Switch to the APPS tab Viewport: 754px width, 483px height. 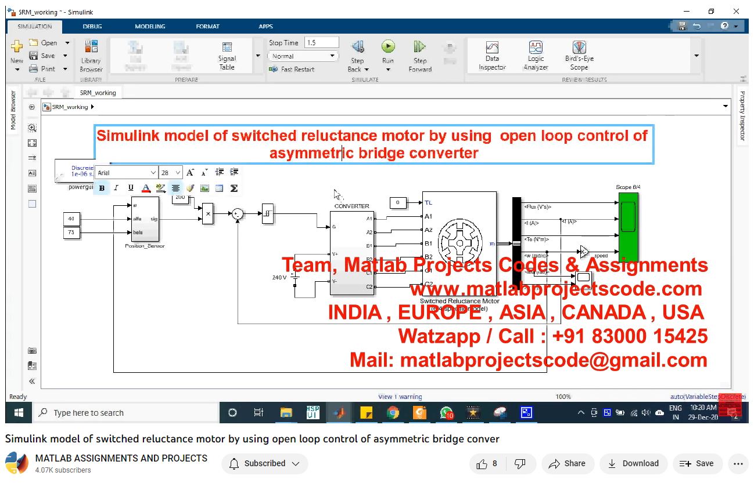265,26
